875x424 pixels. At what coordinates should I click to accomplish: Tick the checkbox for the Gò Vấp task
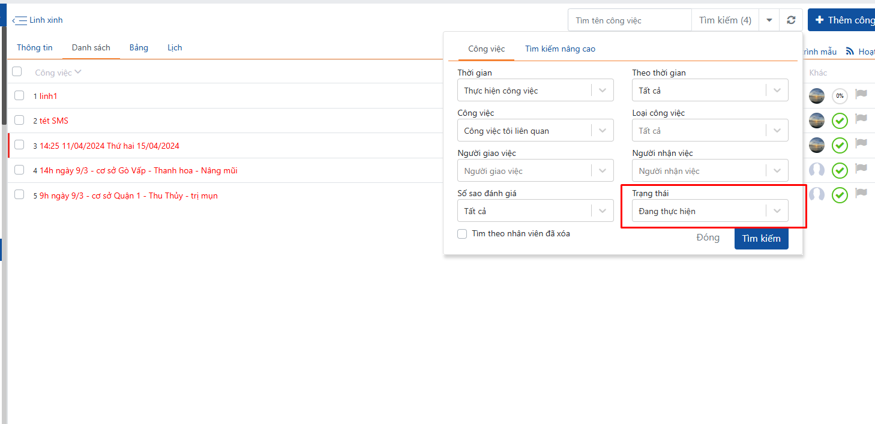click(19, 170)
